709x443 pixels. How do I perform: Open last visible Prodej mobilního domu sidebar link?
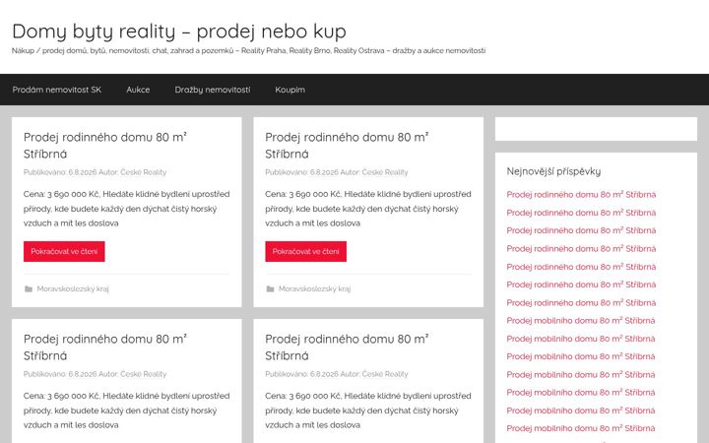[581, 428]
